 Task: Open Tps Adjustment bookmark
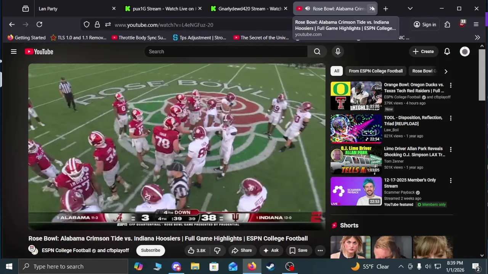(199, 38)
